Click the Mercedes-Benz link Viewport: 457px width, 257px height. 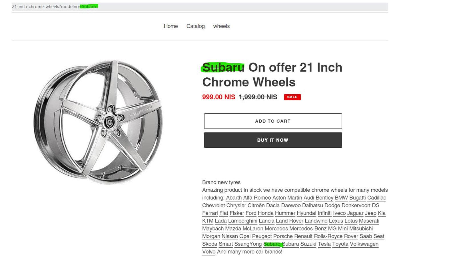[x=307, y=229]
